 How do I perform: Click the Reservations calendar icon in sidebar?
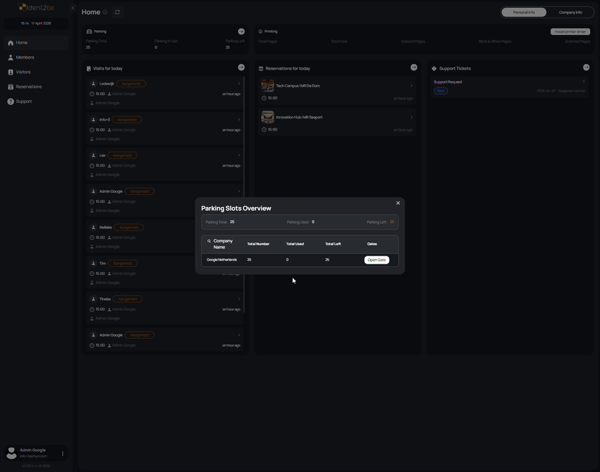click(11, 87)
